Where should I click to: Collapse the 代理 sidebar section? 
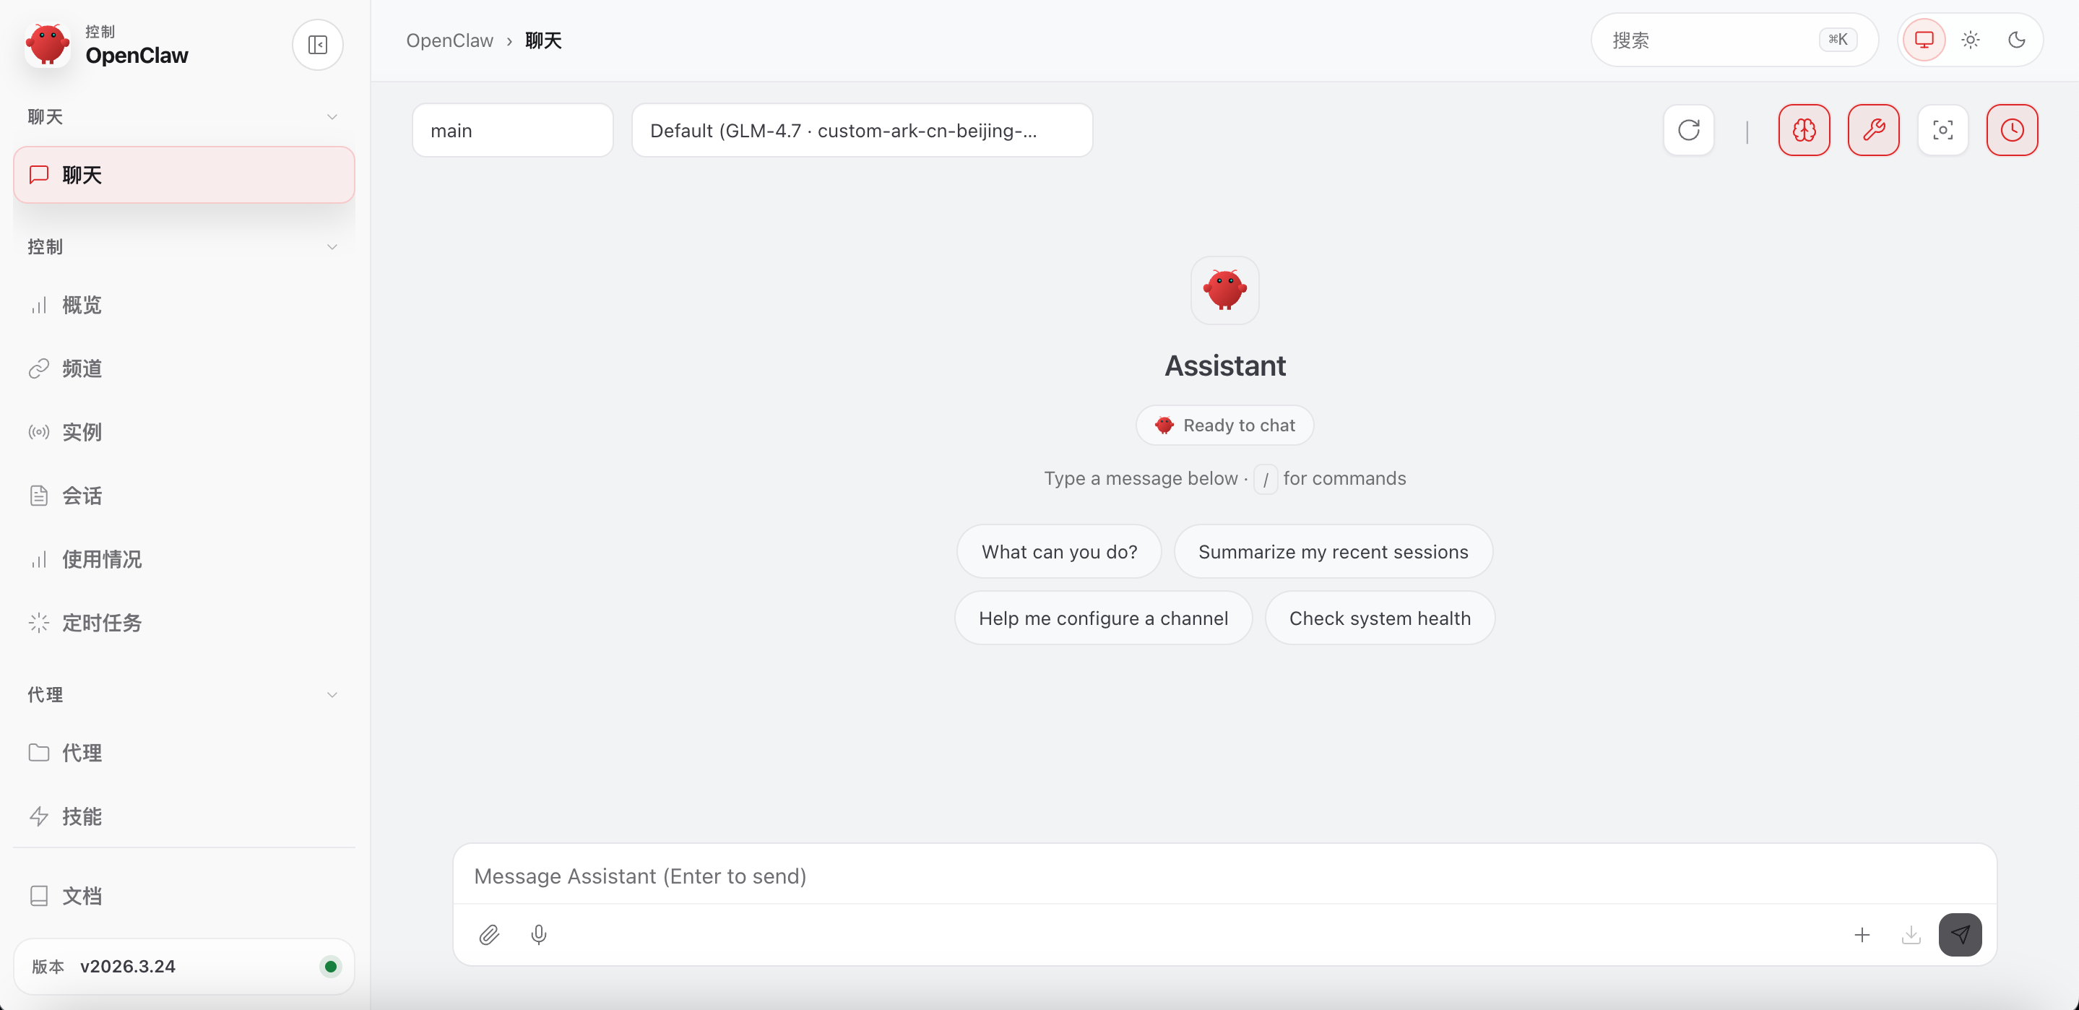[x=332, y=694]
